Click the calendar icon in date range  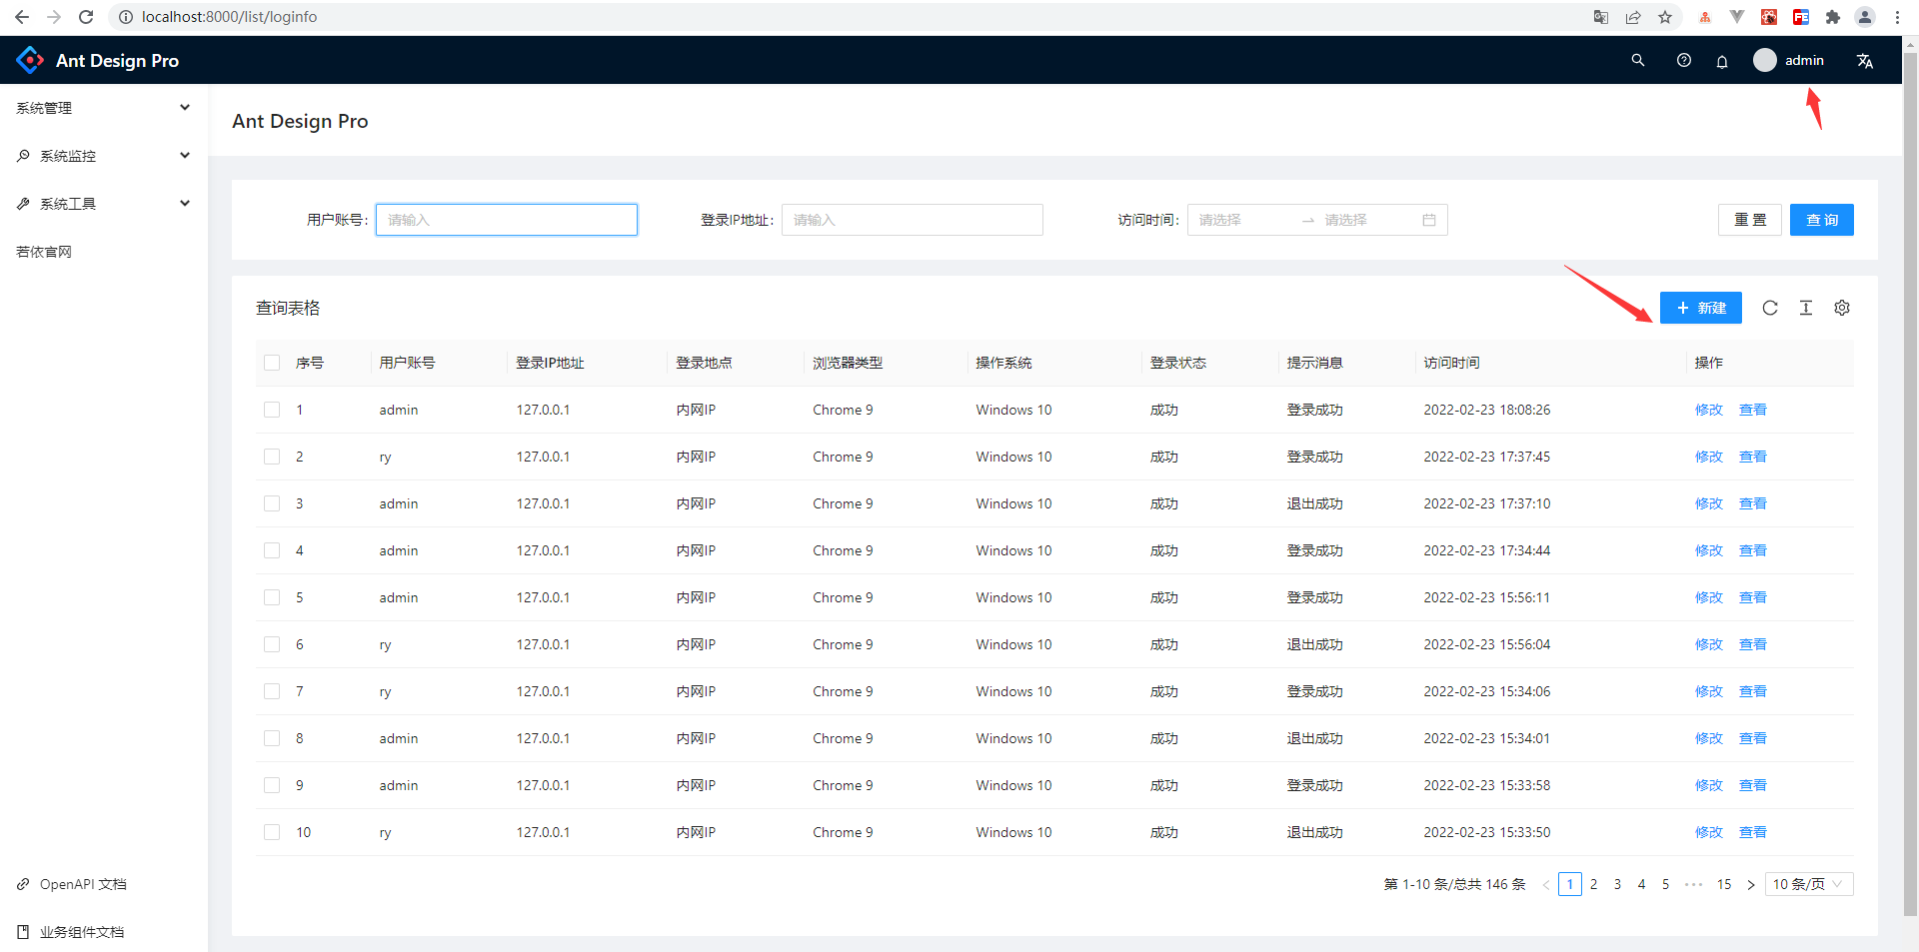pyautogui.click(x=1429, y=220)
